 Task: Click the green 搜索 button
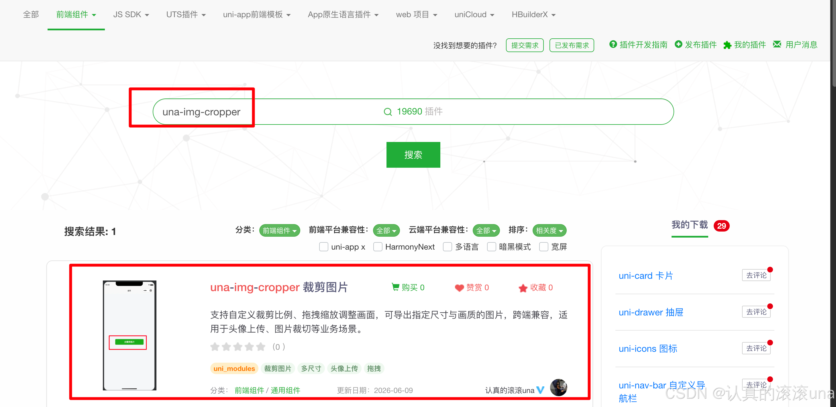413,155
